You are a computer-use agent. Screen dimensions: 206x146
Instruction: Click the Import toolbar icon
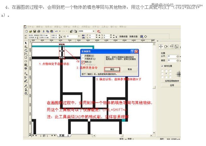(71, 31)
